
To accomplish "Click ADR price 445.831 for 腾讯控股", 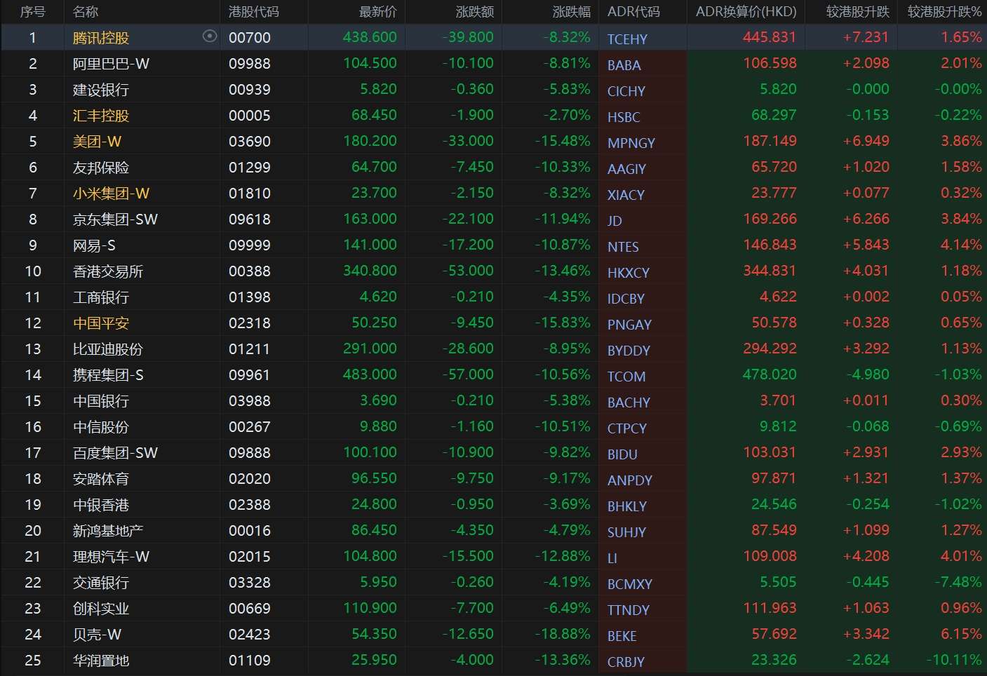I will [770, 37].
